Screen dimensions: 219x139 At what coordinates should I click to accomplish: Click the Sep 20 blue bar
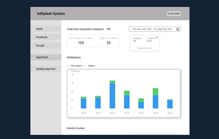point(141,105)
